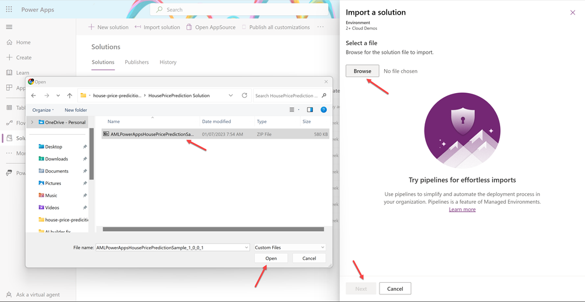Select Documents in the navigation pane
Image resolution: width=585 pixels, height=302 pixels.
click(53, 171)
